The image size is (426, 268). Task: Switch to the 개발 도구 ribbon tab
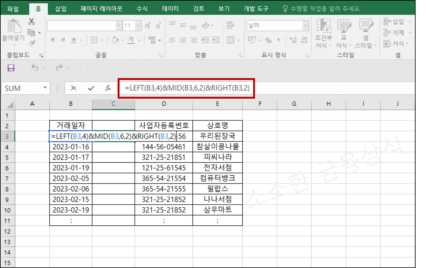coord(256,9)
